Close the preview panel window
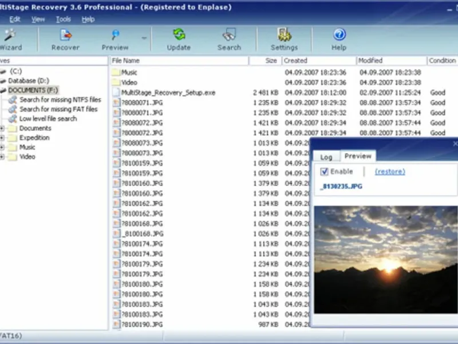The width and height of the screenshot is (458, 344). tap(455, 144)
